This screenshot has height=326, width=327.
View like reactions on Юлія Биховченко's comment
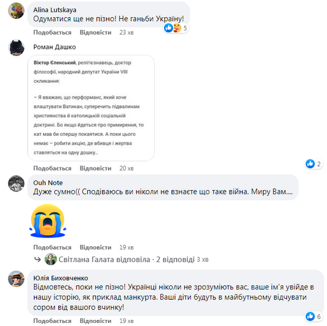coord(313,317)
